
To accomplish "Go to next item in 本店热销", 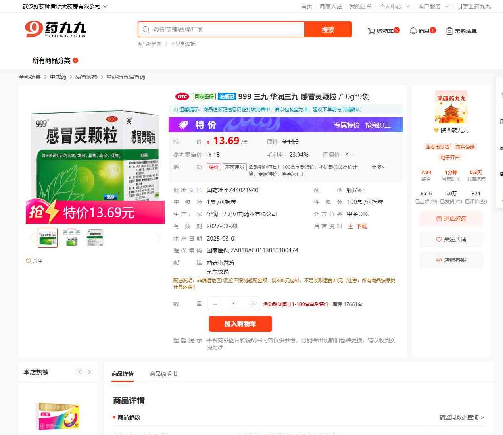I will click(89, 372).
